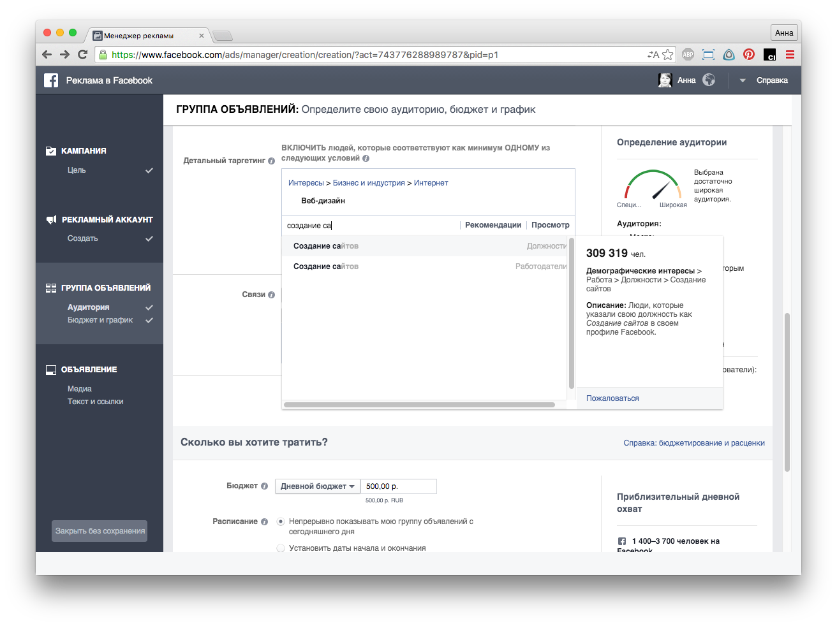Click Просмотр in targeting field

coord(550,225)
